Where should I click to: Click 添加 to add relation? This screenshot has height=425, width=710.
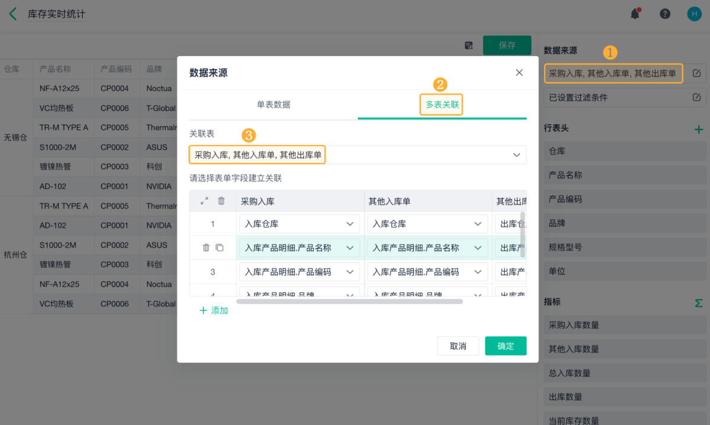[214, 310]
